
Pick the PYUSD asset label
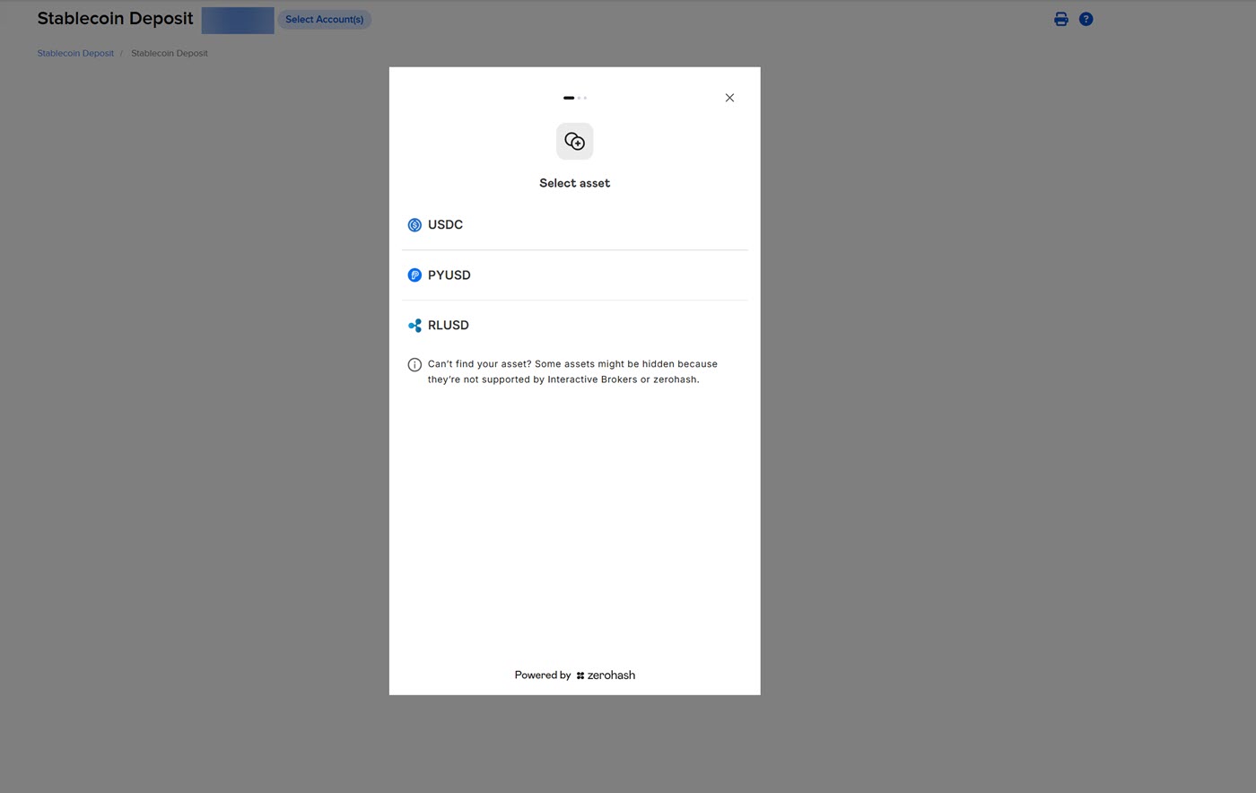point(449,275)
